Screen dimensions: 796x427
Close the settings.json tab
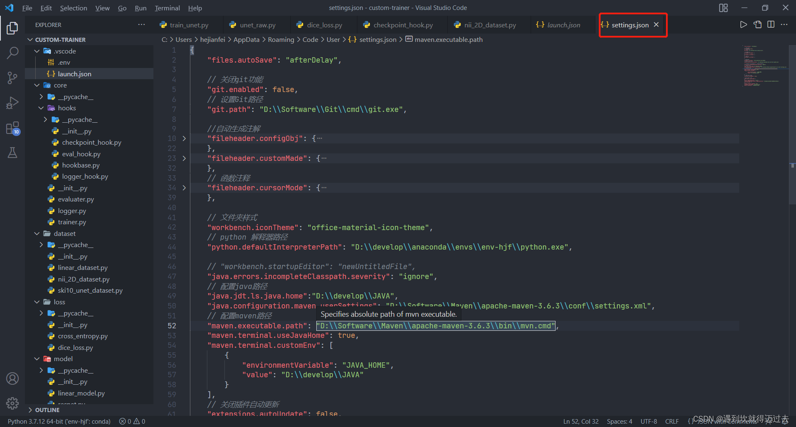click(656, 25)
